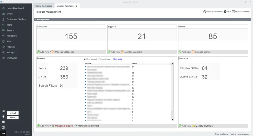
Task: Click the unload button
Action: click(x=13, y=113)
